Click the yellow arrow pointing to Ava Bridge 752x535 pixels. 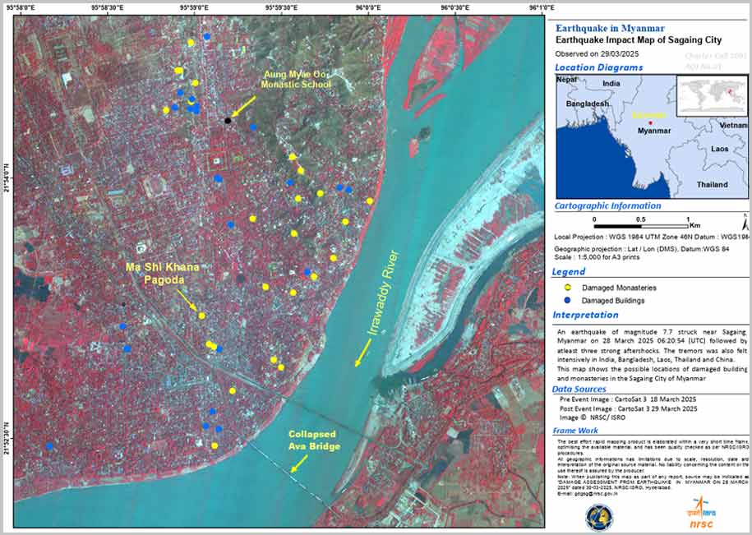coord(298,462)
